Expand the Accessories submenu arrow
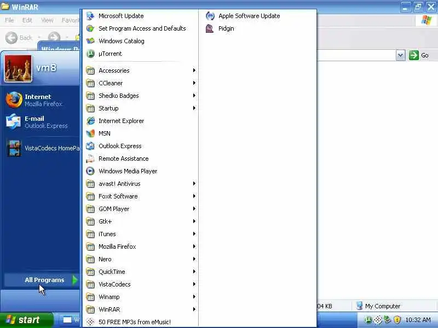This screenshot has height=328, width=438. coord(194,71)
